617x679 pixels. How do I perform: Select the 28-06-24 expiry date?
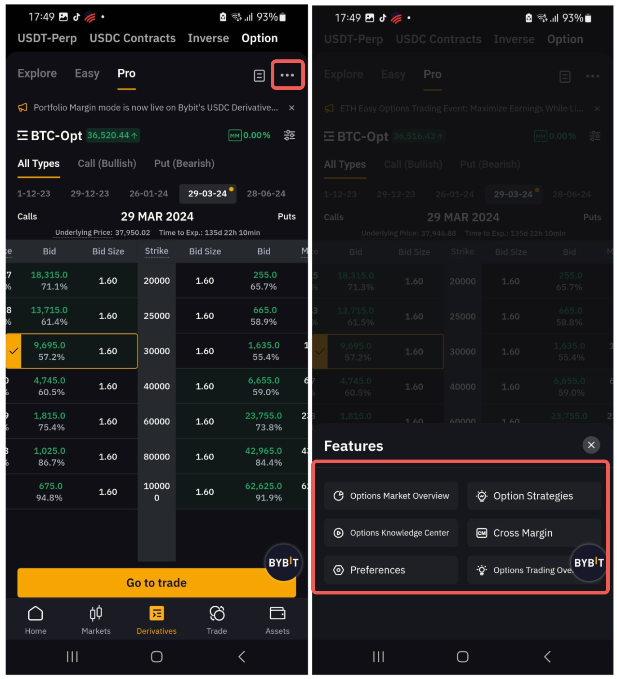(x=266, y=194)
